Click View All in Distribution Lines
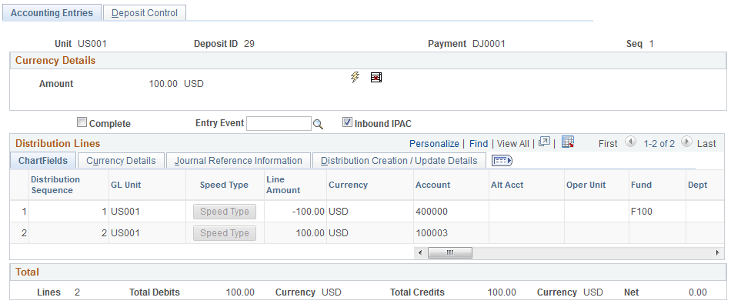Viewport: 731px width, 304px height. click(512, 144)
